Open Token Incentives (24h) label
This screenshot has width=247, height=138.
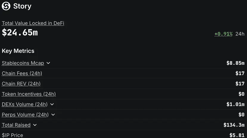pyautogui.click(x=29, y=94)
